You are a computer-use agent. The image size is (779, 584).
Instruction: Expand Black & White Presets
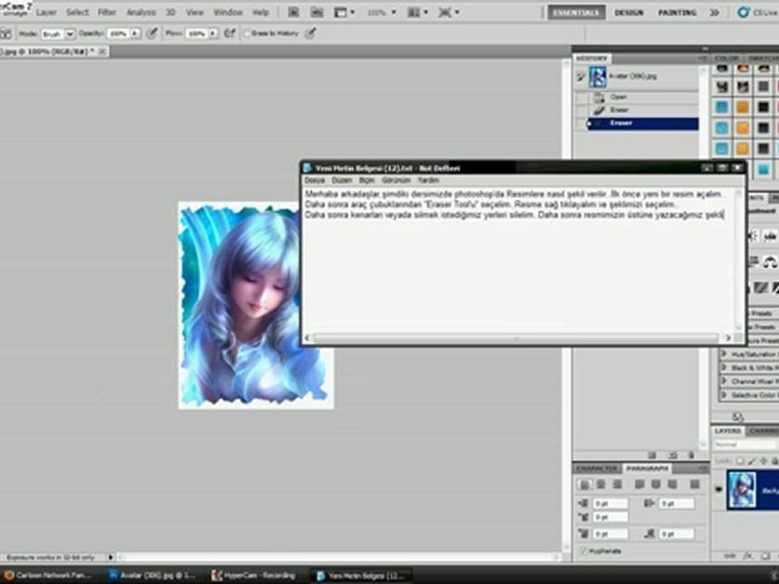pyautogui.click(x=725, y=367)
